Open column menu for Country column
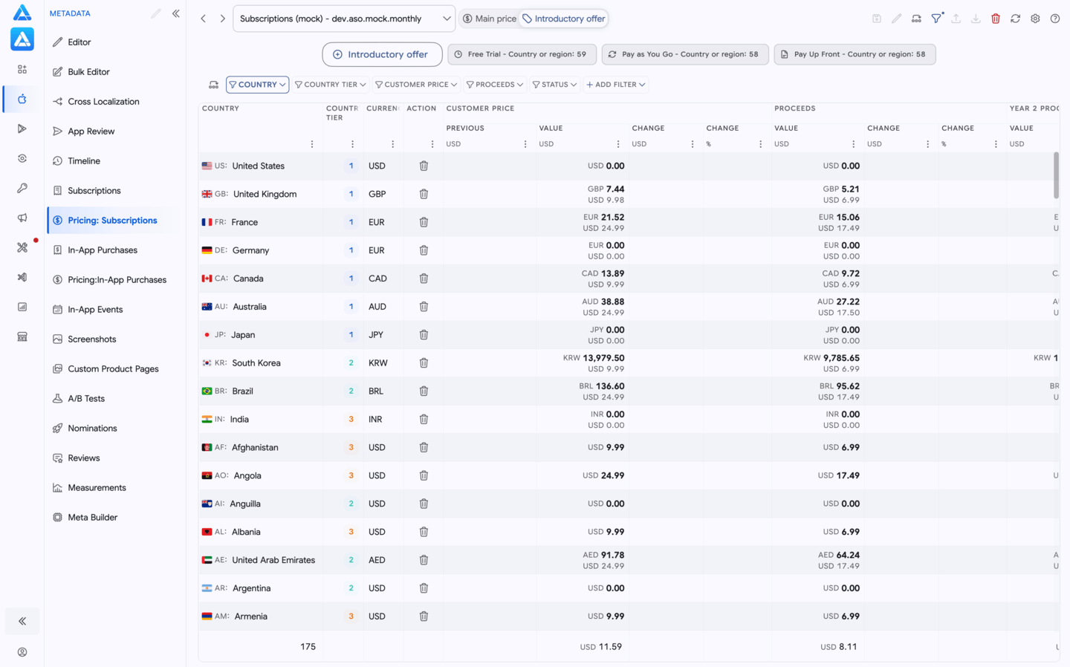 click(312, 144)
